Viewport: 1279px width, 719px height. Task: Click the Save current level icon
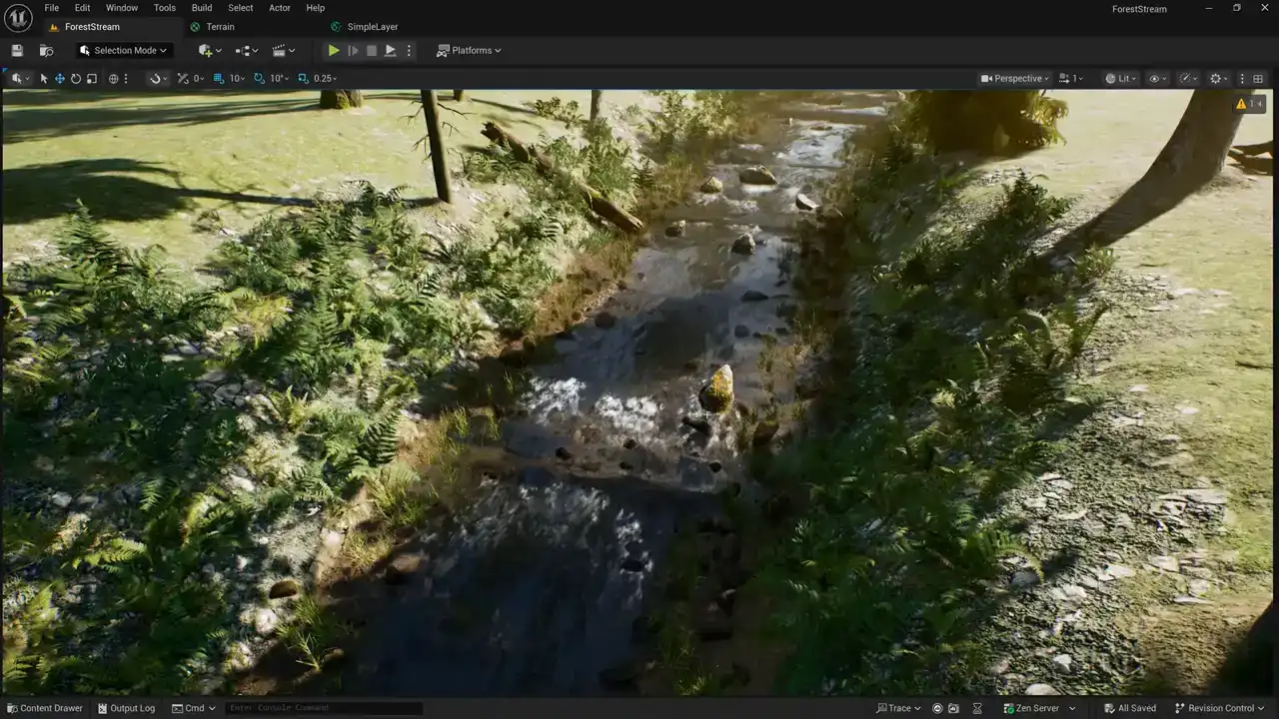17,51
